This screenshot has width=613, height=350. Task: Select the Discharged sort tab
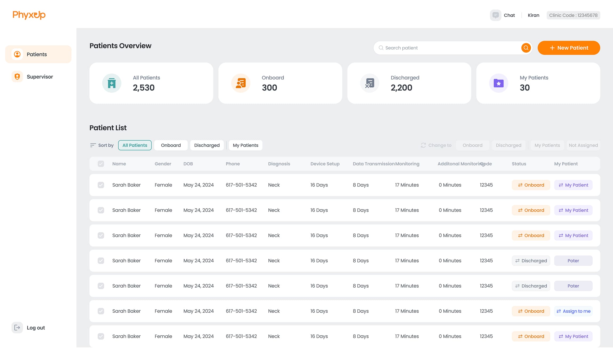(207, 145)
